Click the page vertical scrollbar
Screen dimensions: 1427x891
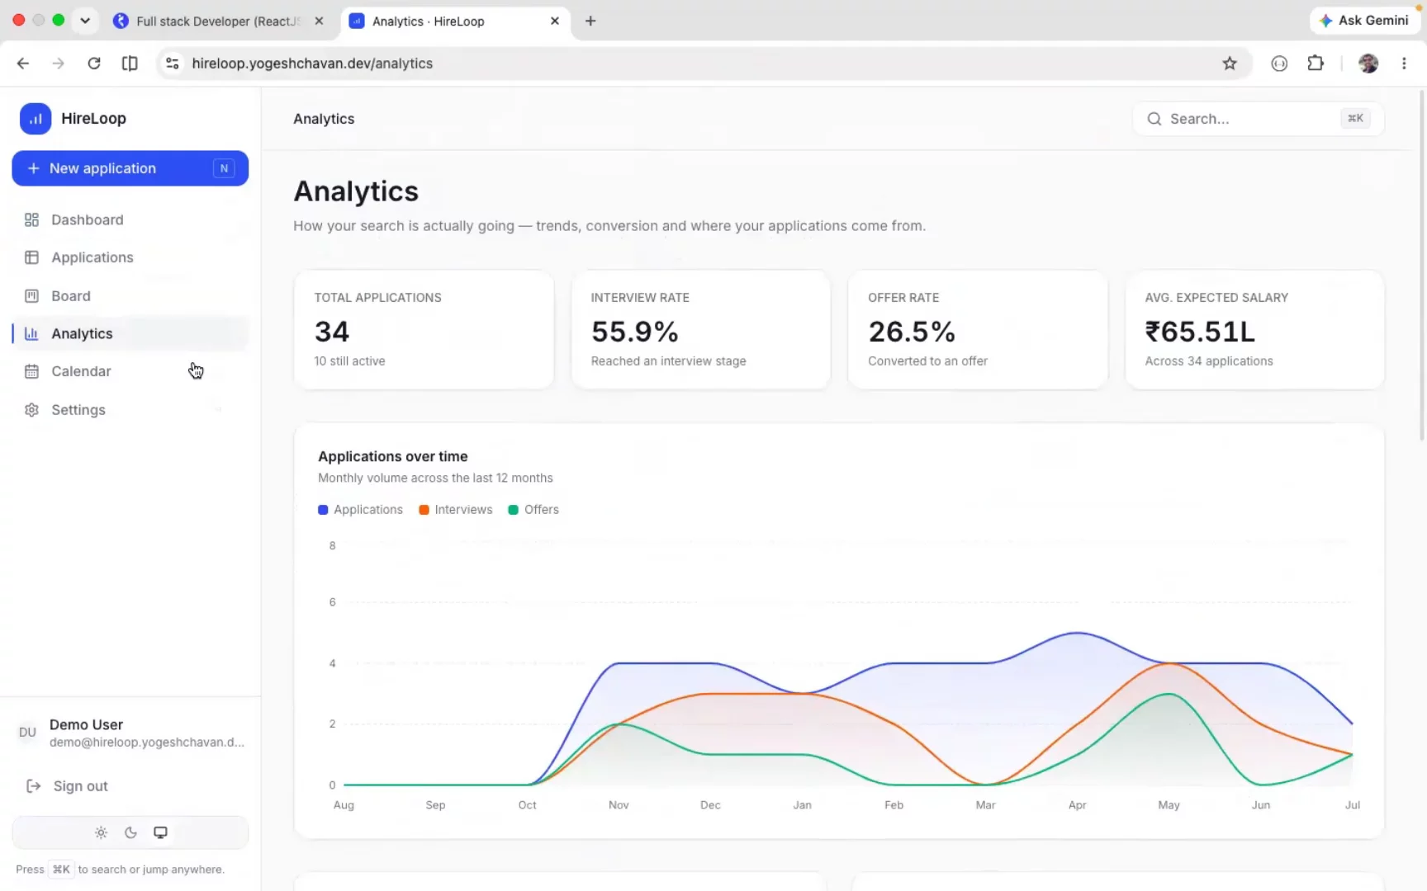1421,266
